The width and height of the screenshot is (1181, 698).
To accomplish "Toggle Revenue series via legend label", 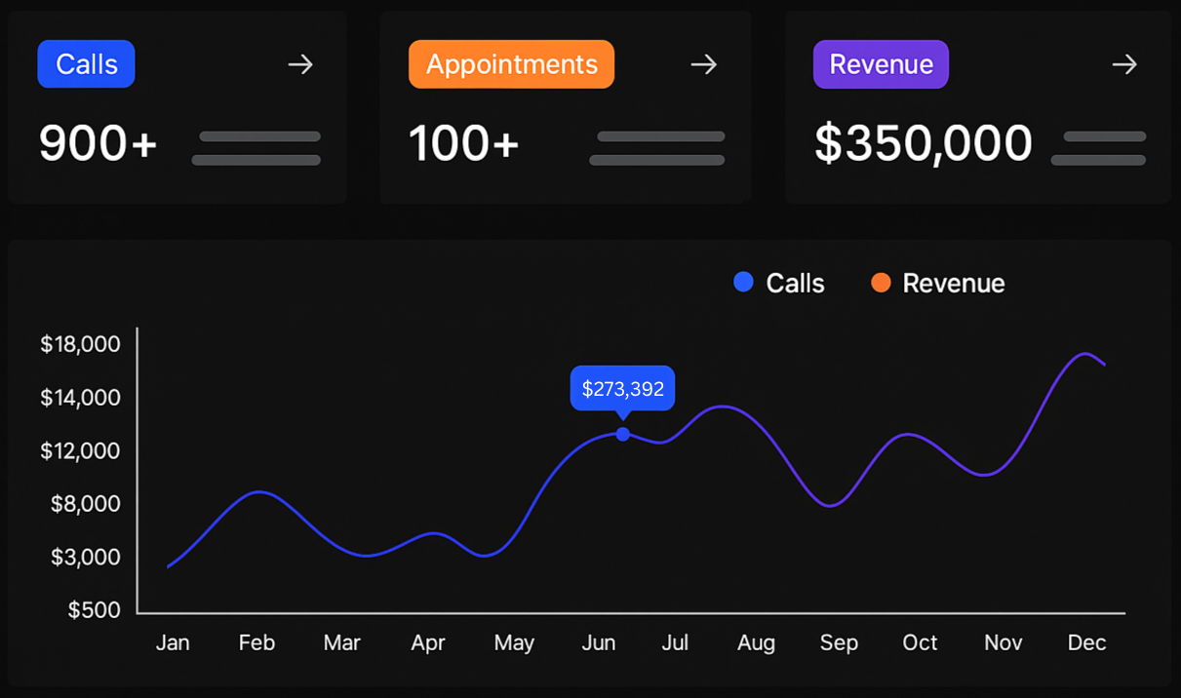I will point(953,284).
